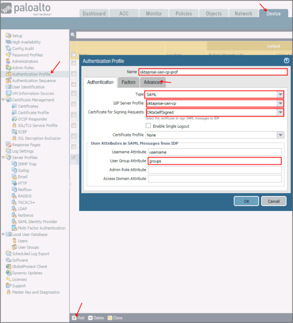The image size is (293, 323).
Task: Click the Clone icon in bottom toolbar
Action: 110,318
